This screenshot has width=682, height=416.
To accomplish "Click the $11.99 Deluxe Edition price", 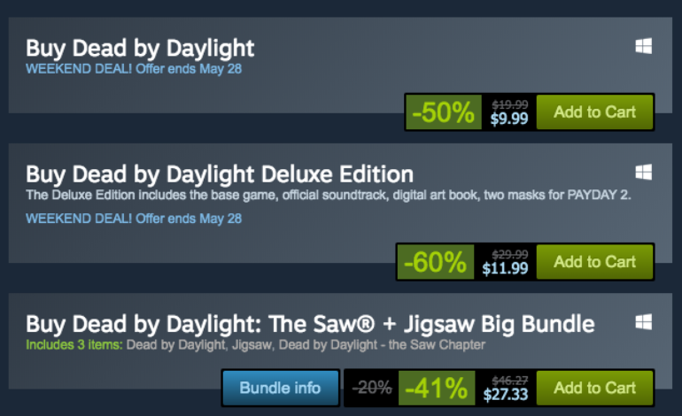I will click(x=505, y=269).
